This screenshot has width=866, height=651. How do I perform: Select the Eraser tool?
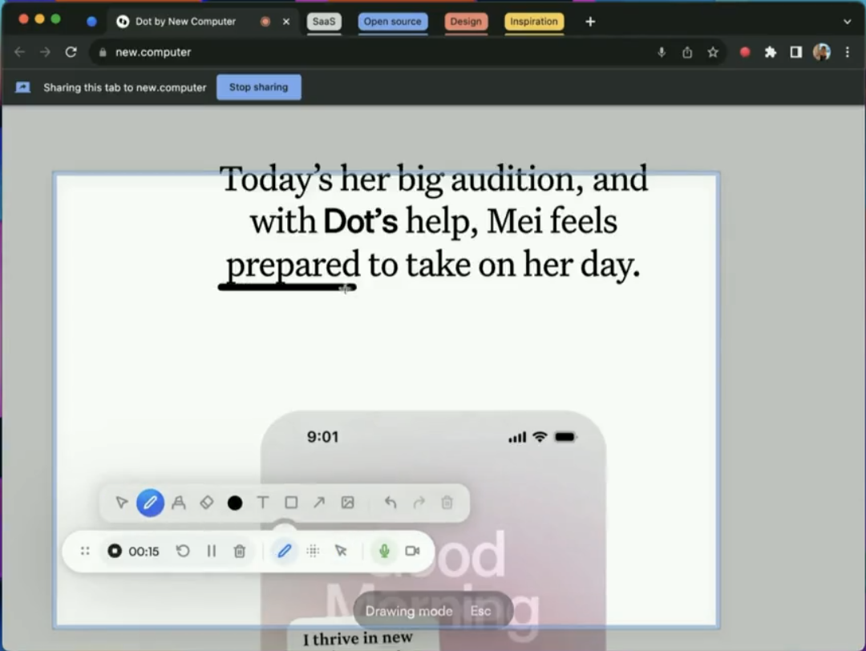(207, 503)
